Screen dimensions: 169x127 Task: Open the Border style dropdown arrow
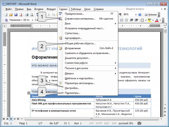pyautogui.click(x=146, y=20)
